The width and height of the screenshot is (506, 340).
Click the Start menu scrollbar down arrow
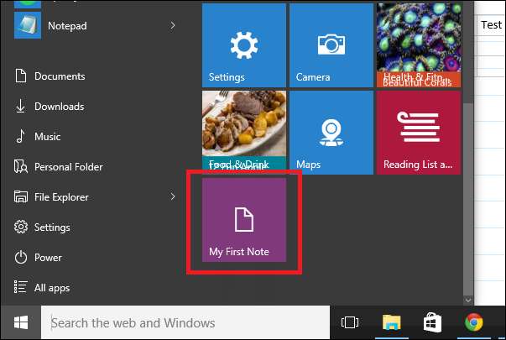[x=468, y=301]
